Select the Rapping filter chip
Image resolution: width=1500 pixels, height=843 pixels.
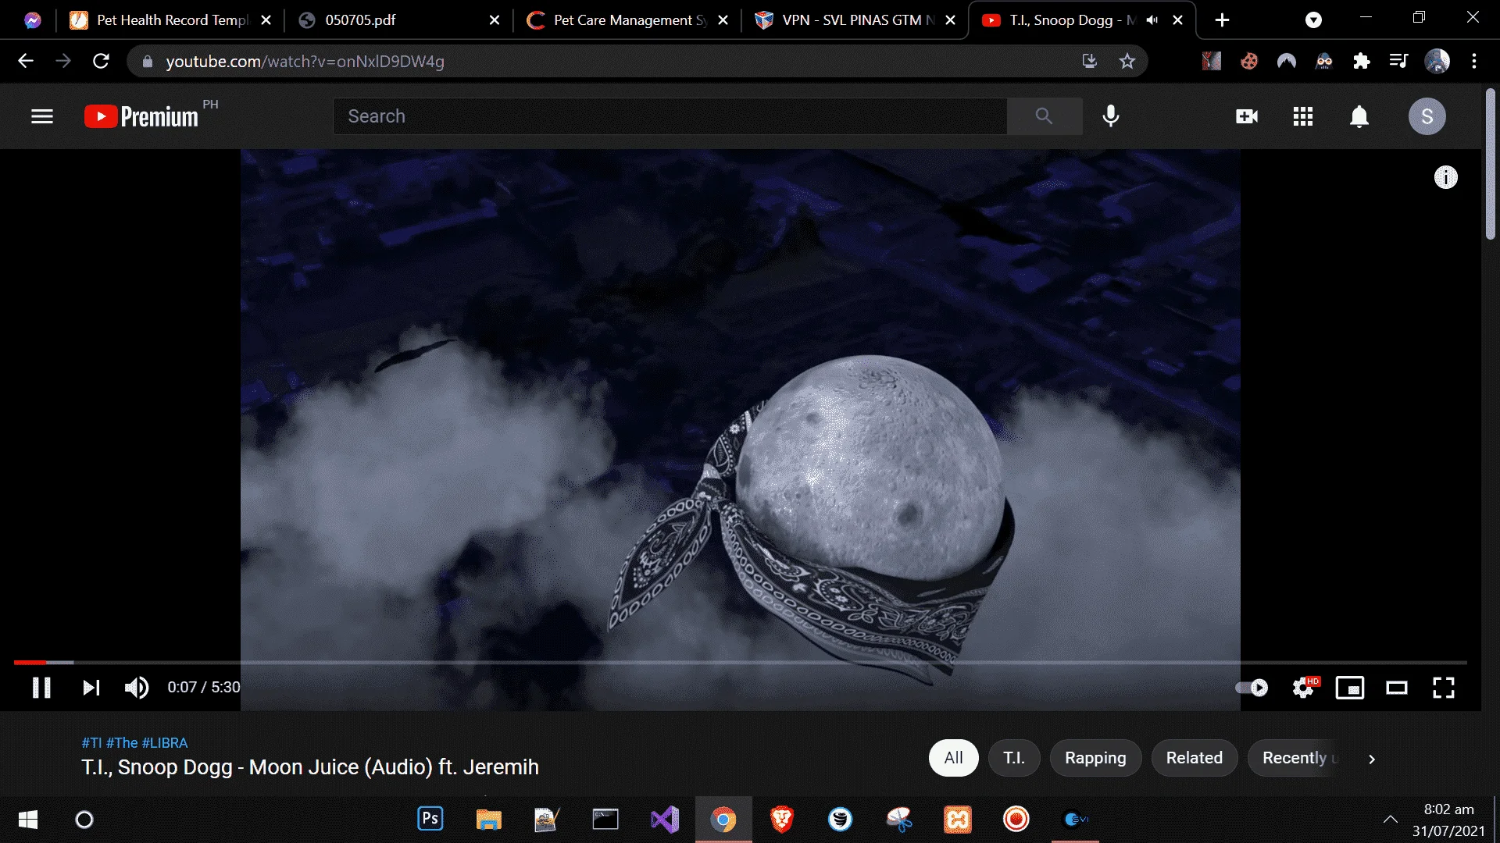coord(1095,758)
